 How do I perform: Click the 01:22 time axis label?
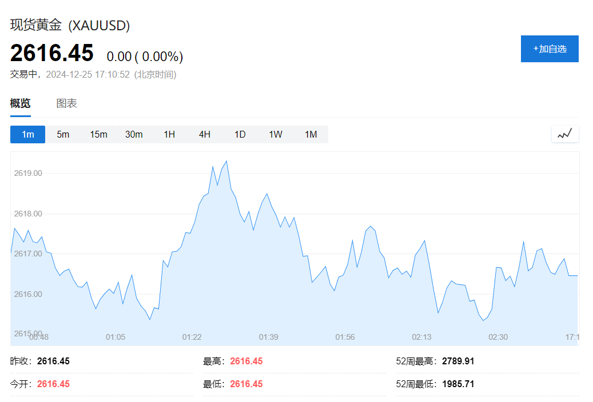coord(192,337)
